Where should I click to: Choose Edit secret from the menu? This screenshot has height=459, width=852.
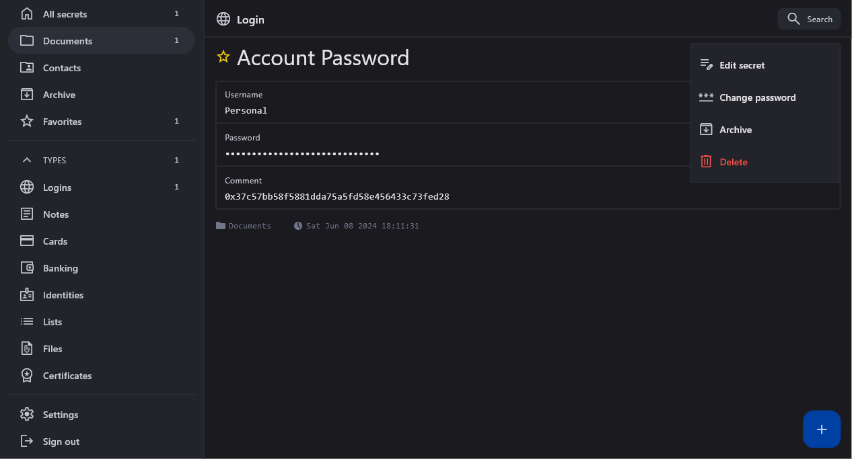pyautogui.click(x=742, y=65)
